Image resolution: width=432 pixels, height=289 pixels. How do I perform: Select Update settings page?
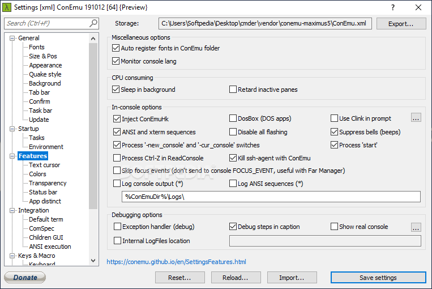point(39,120)
